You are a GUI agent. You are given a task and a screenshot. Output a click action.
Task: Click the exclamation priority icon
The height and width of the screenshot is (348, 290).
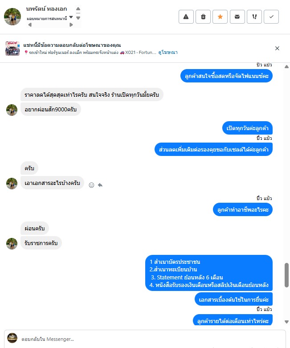(x=254, y=16)
